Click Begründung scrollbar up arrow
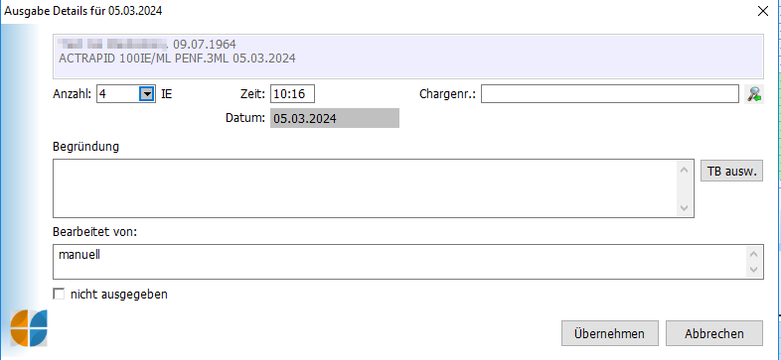Image resolution: width=781 pixels, height=360 pixels. coord(685,171)
